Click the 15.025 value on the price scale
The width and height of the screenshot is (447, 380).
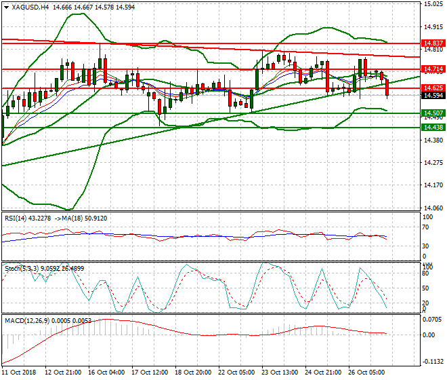[x=432, y=4]
